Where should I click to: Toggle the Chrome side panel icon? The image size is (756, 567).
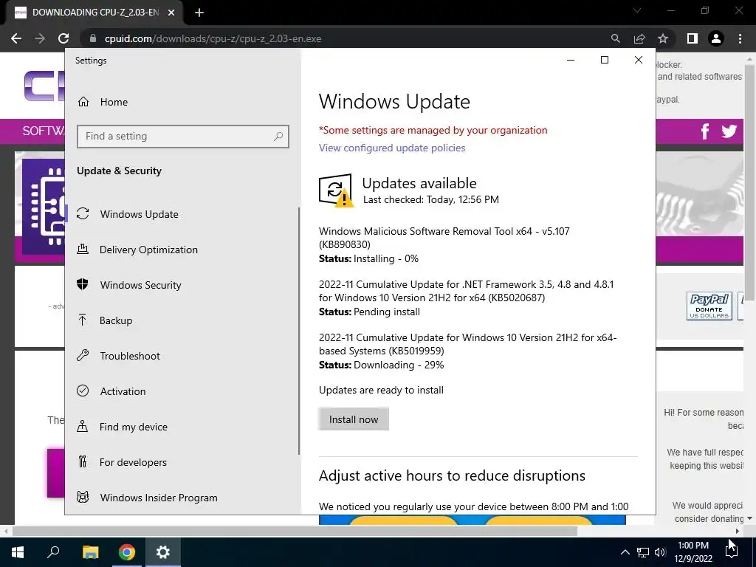(x=693, y=38)
